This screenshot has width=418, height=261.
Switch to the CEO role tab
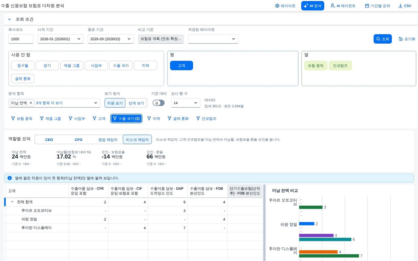(49, 139)
